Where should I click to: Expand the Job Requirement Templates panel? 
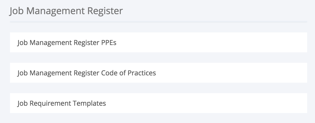click(x=62, y=103)
